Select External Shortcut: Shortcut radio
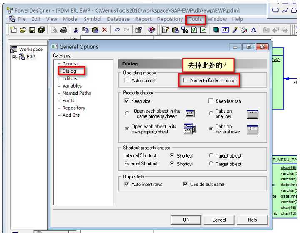 tap(172, 163)
